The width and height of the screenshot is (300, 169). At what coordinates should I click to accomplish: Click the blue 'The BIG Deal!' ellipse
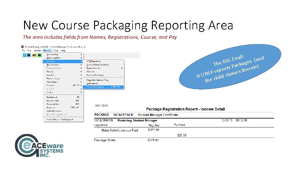(x=230, y=67)
